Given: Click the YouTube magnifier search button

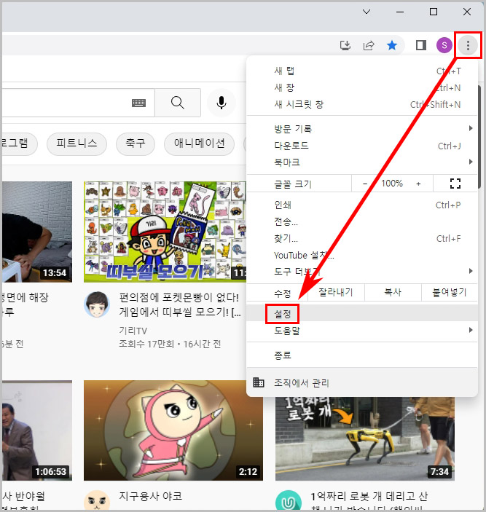Looking at the screenshot, I should tap(178, 103).
